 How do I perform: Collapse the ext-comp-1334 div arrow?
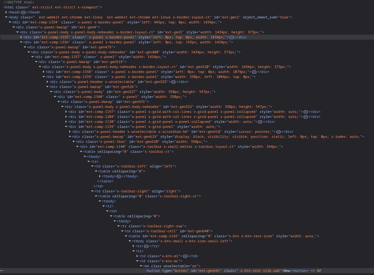tap(10, 22)
